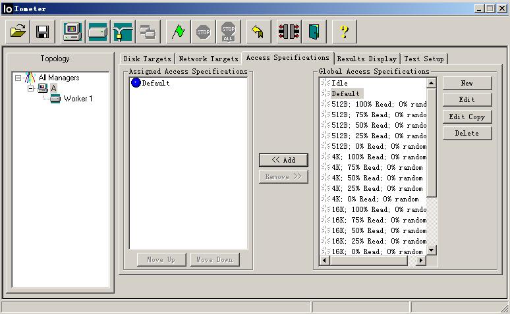510x314 pixels.
Task: Click the Save configuration floppy disk icon
Action: click(x=42, y=31)
